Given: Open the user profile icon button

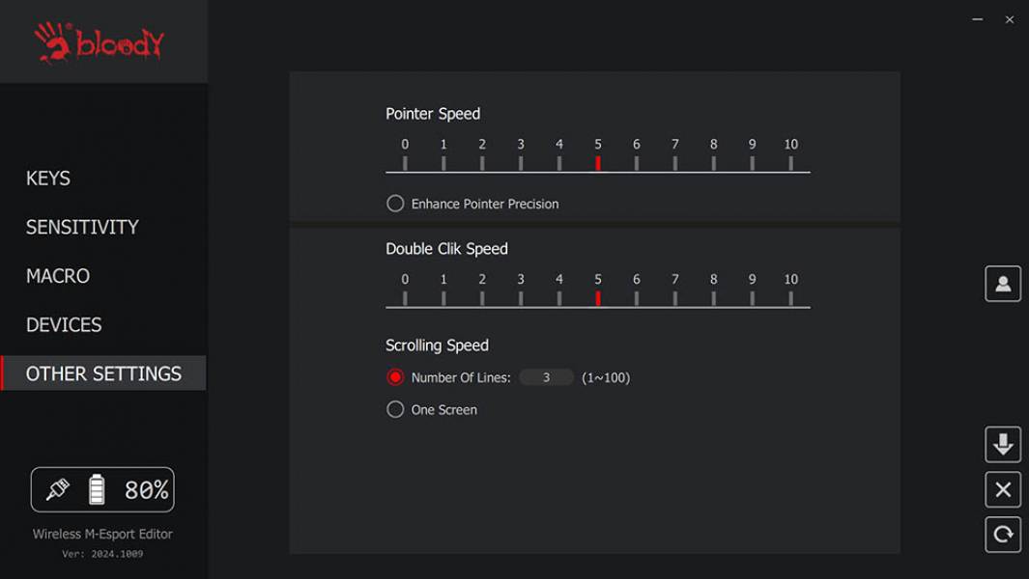Looking at the screenshot, I should pos(1002,284).
